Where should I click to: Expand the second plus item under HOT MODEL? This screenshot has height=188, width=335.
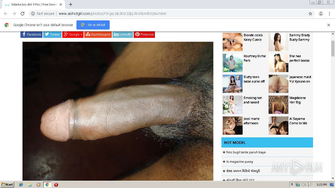click(224, 162)
